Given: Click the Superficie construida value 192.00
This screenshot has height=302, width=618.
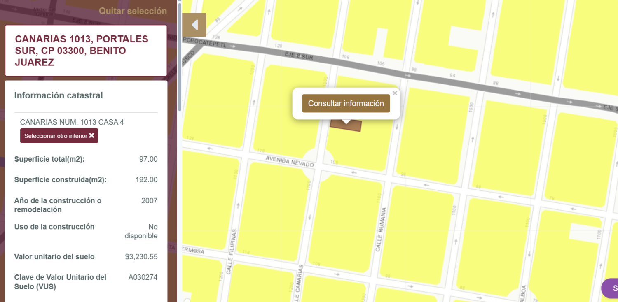Looking at the screenshot, I should (x=146, y=180).
